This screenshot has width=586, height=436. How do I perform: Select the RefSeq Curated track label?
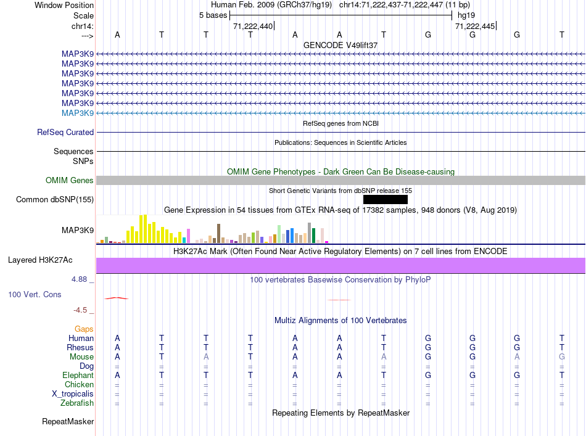[65, 132]
